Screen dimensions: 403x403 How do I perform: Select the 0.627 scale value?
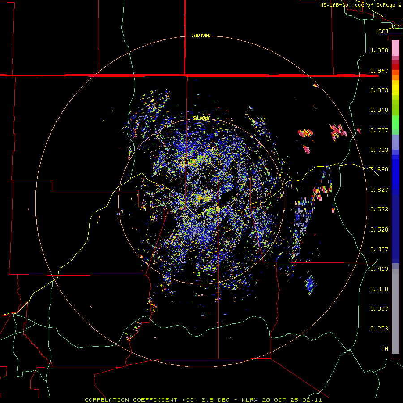(379, 190)
